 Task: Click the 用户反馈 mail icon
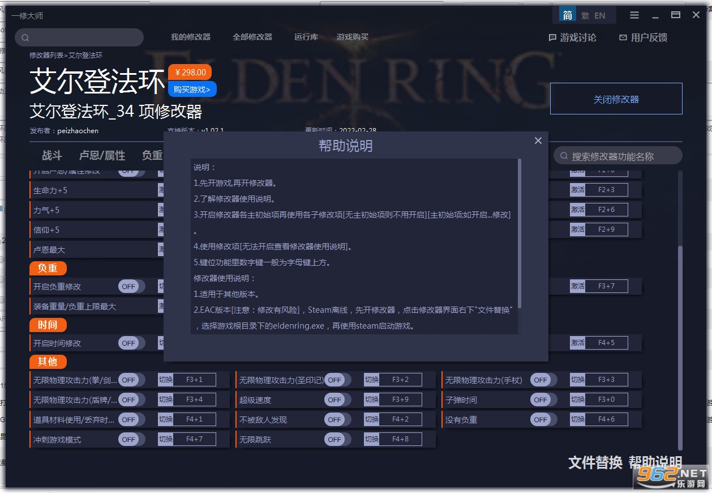click(x=623, y=37)
